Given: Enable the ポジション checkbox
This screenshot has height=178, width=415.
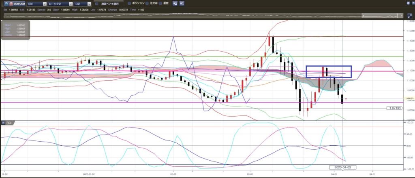Looking at the screenshot, I should (x=129, y=3).
